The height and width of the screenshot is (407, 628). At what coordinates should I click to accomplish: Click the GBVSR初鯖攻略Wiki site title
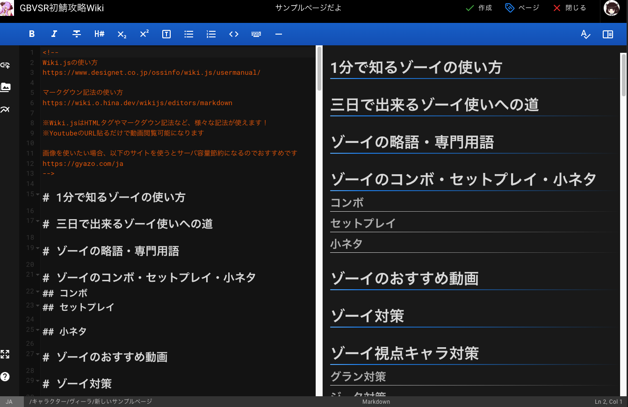pos(62,8)
